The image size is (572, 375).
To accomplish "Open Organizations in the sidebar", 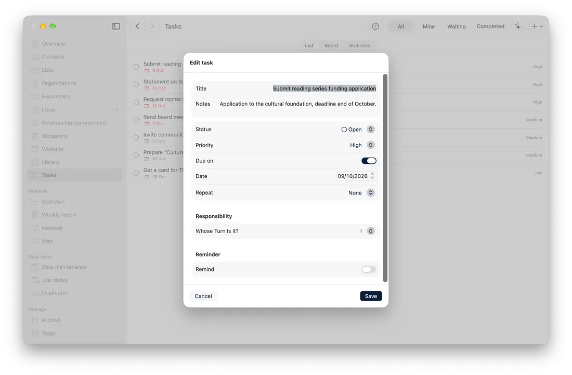I will [x=59, y=83].
